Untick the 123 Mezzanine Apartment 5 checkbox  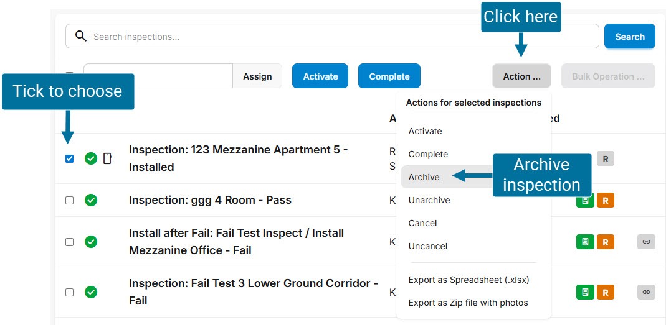69,158
